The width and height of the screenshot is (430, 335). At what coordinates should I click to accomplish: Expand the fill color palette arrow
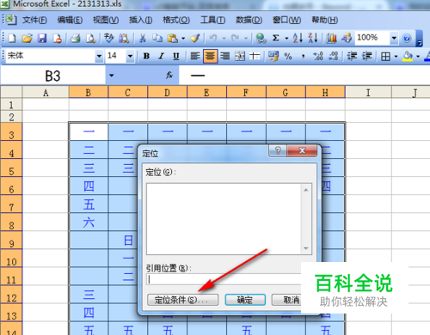(x=418, y=56)
